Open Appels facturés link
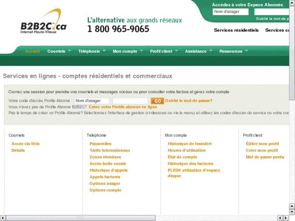 coord(105,177)
